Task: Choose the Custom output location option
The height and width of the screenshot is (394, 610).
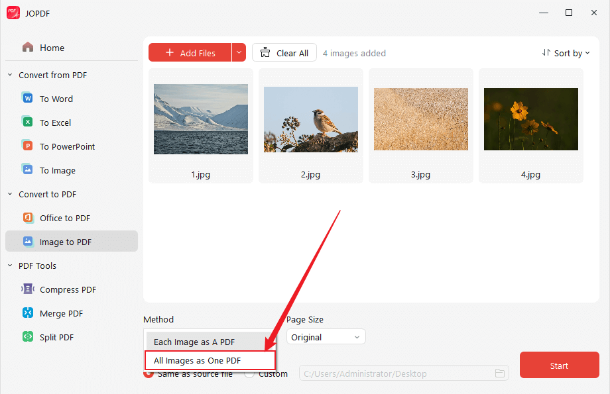Action: [x=250, y=373]
